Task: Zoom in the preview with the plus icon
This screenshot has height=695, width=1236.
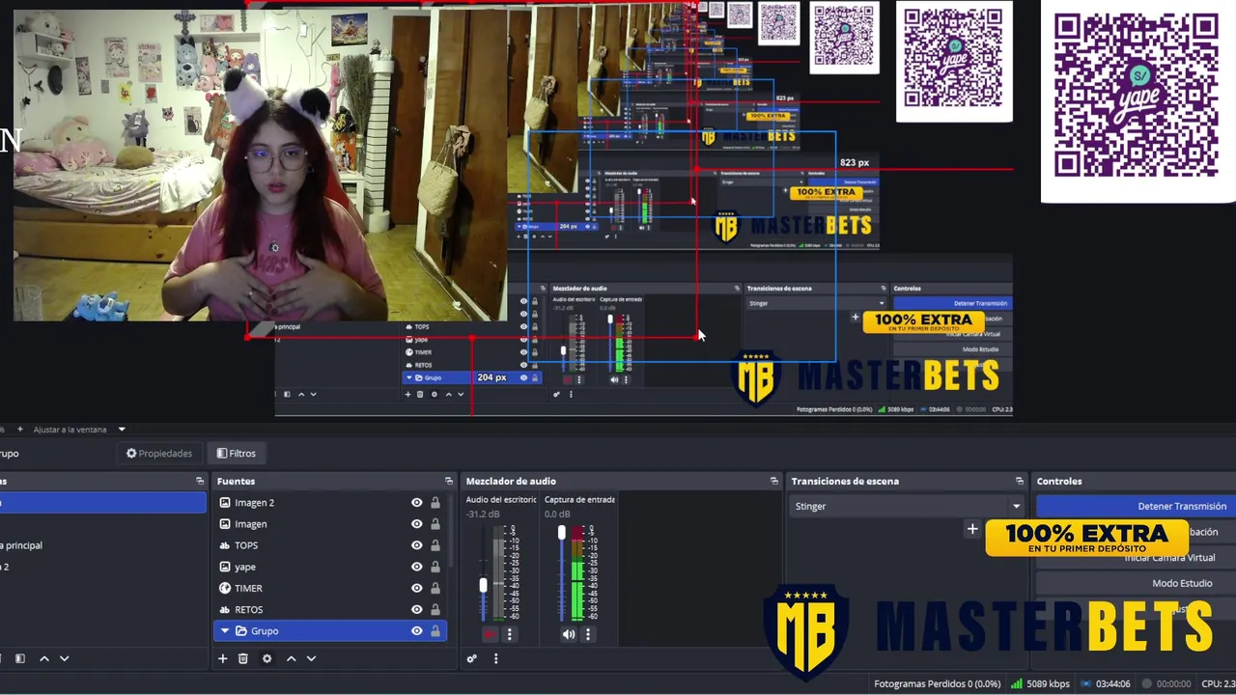Action: pos(19,429)
